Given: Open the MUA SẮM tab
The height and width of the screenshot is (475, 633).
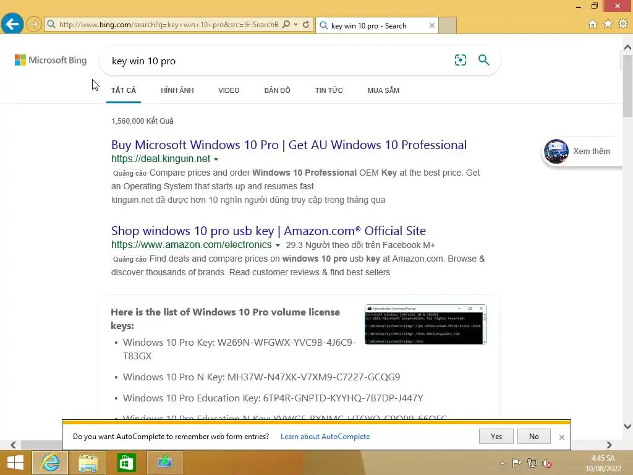Looking at the screenshot, I should tap(383, 90).
